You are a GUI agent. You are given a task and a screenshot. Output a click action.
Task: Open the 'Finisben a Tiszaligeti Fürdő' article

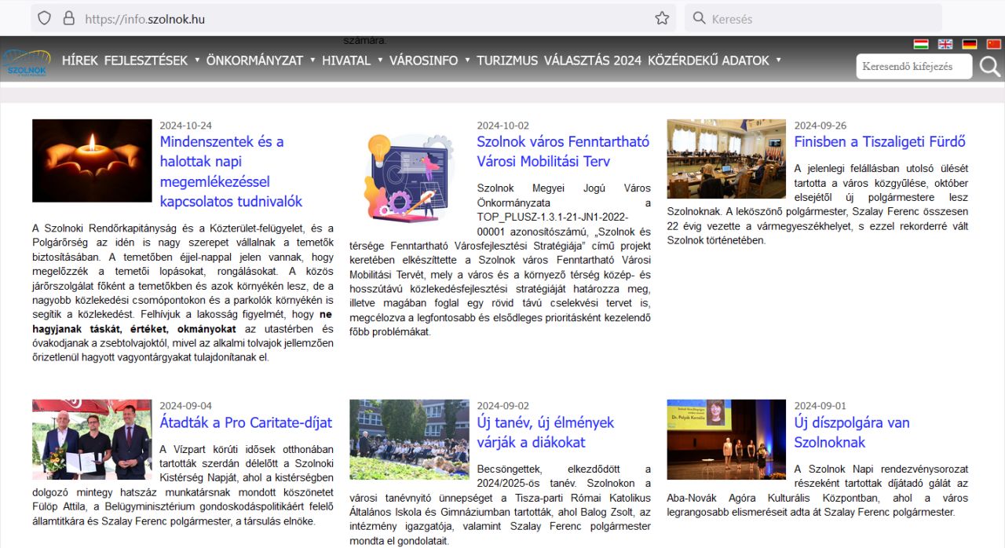pyautogui.click(x=879, y=142)
